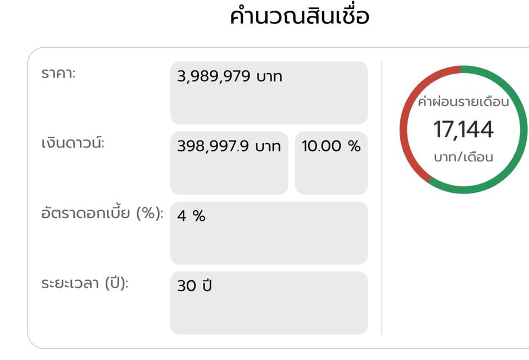Click the เงินดาวน์: field label
Viewport: 529px width, 360px height.
click(x=74, y=143)
